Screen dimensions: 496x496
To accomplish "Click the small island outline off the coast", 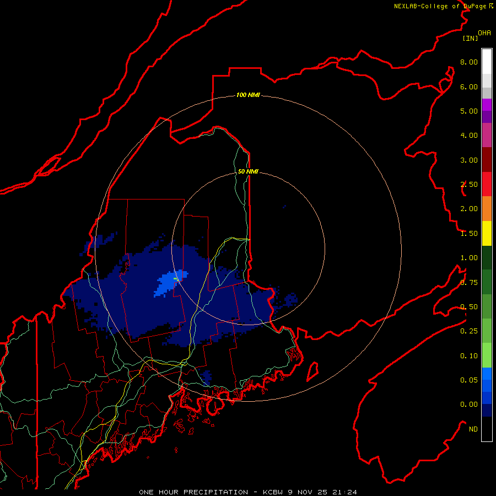I will (312, 372).
